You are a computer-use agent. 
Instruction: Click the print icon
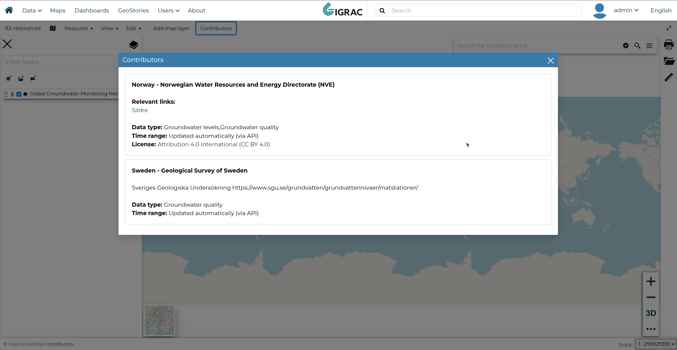[x=669, y=44]
